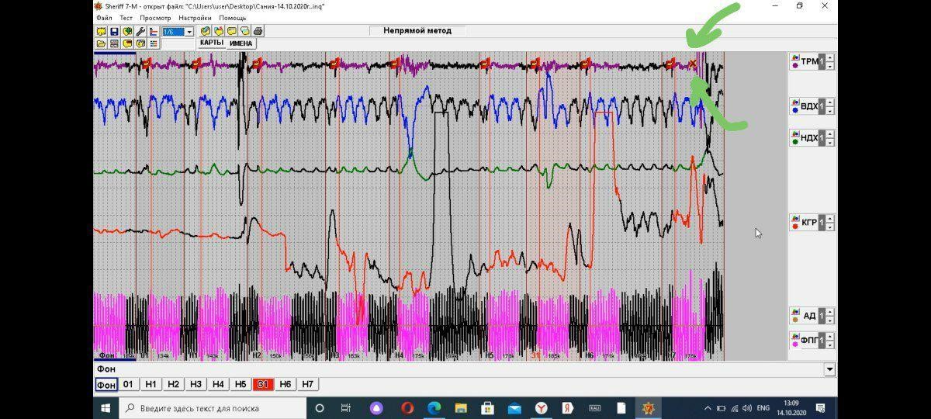Decrease the ФПГ channel gain stepper
931x419 pixels.
830,345
